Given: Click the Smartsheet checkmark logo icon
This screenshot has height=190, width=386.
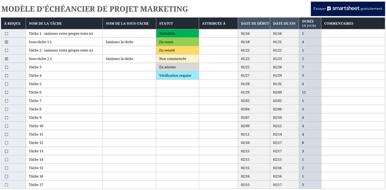Looking at the screenshot, I should tap(329, 9).
